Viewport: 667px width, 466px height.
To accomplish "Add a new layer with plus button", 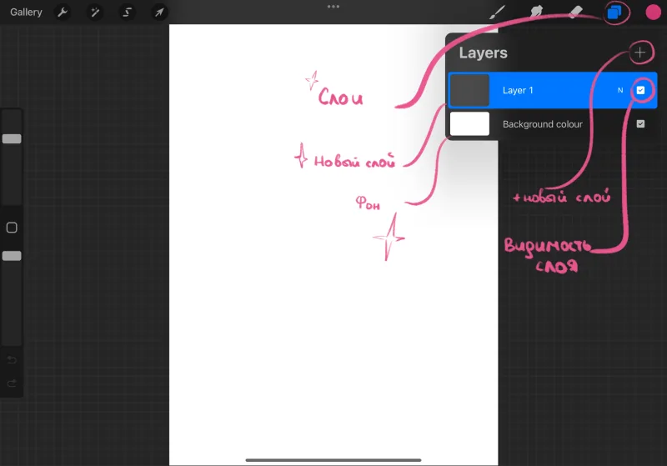I will (x=639, y=53).
